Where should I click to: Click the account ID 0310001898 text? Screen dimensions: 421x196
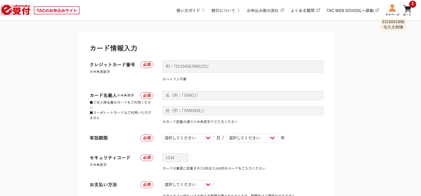[393, 22]
